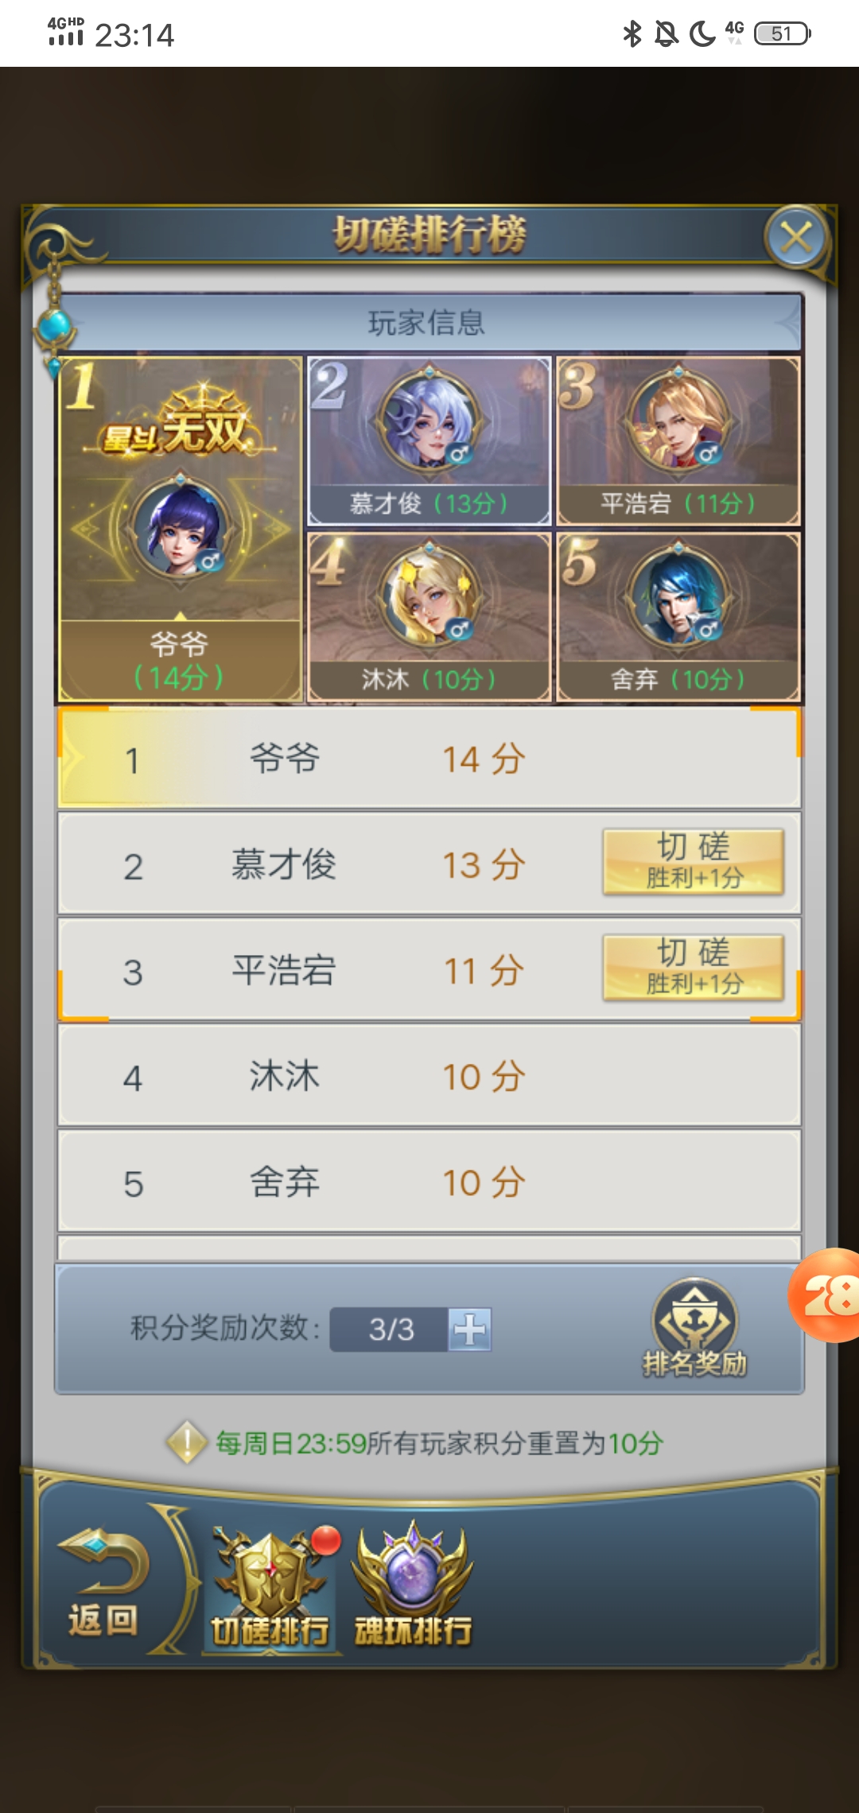Tap the battery indicator in status bar
This screenshot has height=1813, width=859.
[x=783, y=33]
